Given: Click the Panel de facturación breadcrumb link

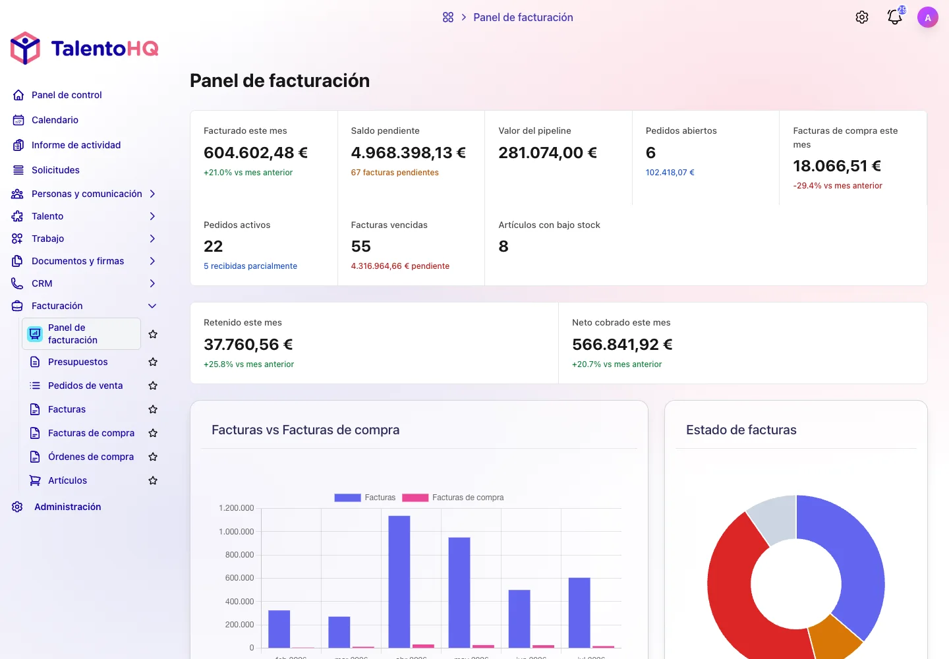Looking at the screenshot, I should pos(523,17).
